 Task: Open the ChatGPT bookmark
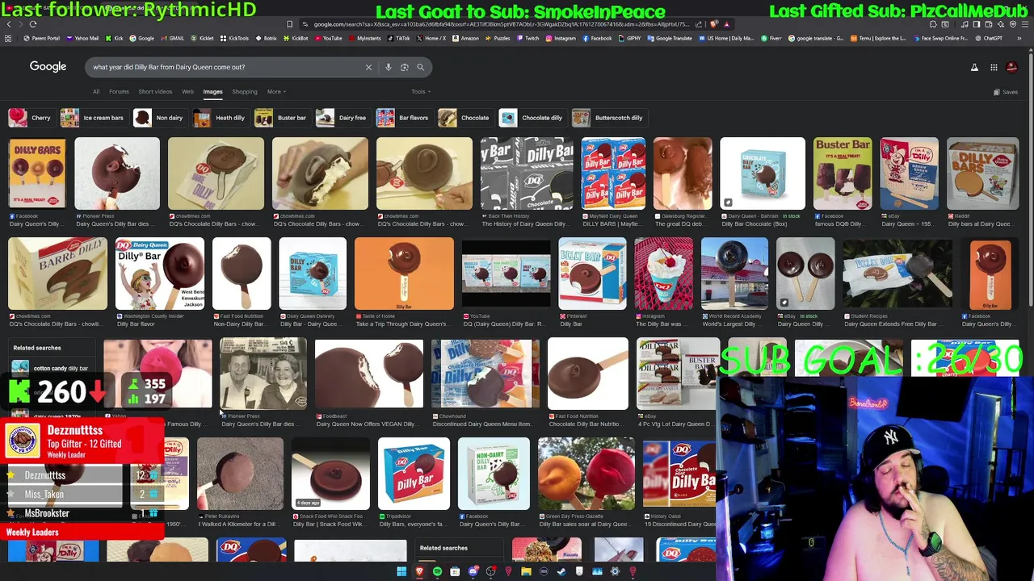pos(988,38)
